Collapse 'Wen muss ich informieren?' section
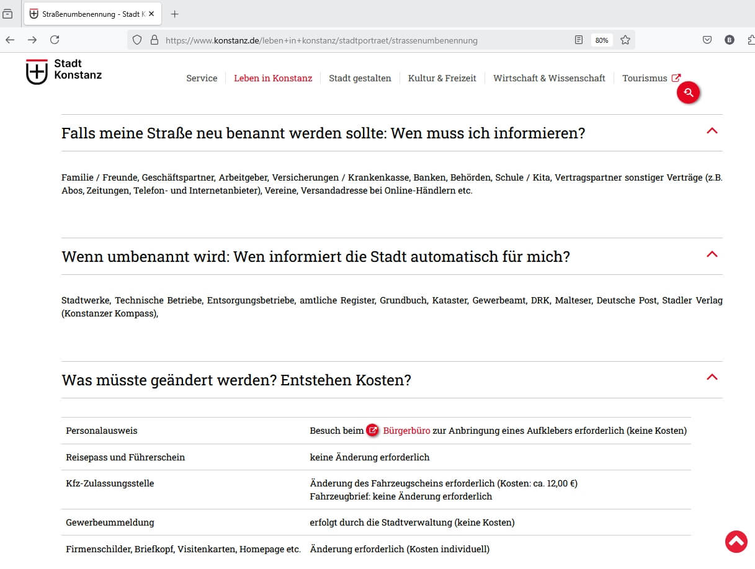Image resolution: width=755 pixels, height=569 pixels. 712,131
